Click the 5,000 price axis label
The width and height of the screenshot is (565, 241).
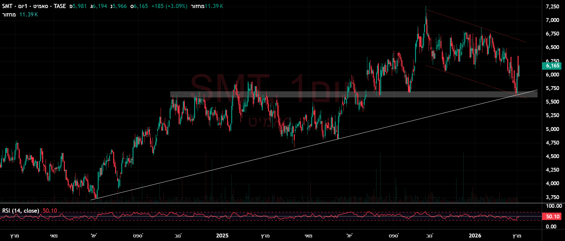tap(552, 129)
